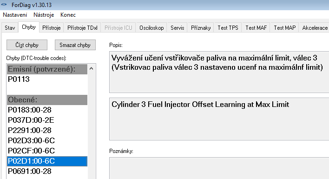The image size is (329, 179).
Task: Switch to the Přístroje tab
Action: pyautogui.click(x=52, y=28)
